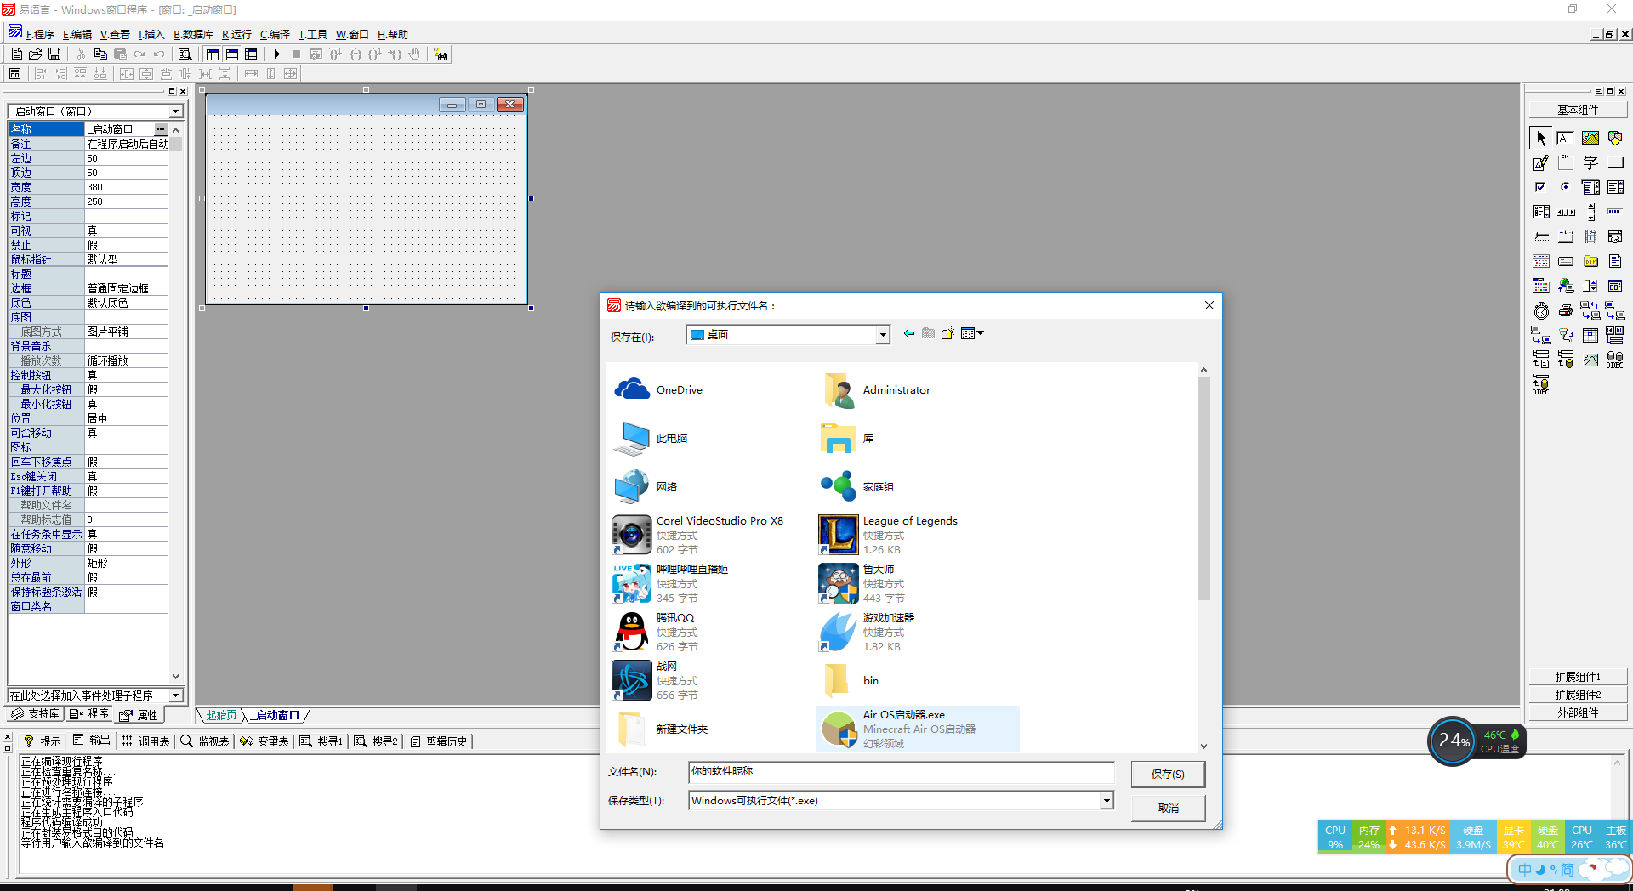Click the 扩展组件1 button
Screen dimensions: 1633x891
pyautogui.click(x=1578, y=677)
